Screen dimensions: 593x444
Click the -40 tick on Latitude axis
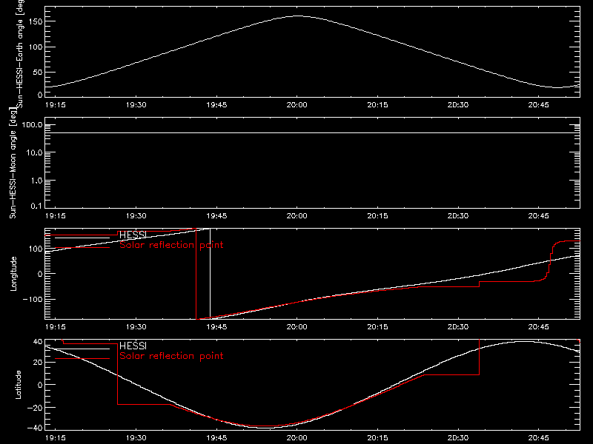tap(35, 428)
